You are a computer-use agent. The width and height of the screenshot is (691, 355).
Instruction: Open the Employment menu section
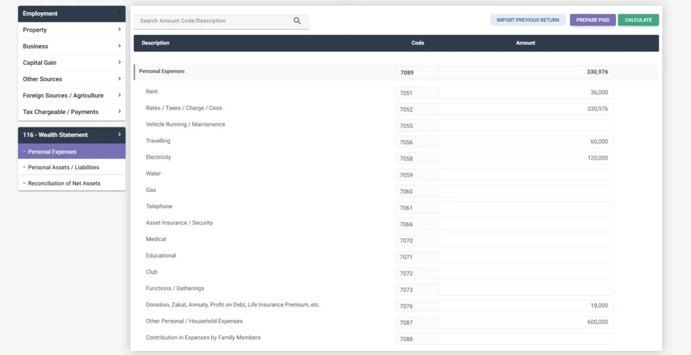[72, 13]
